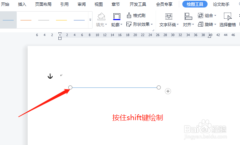Open the 旋转 dropdown arrow

[215, 24]
